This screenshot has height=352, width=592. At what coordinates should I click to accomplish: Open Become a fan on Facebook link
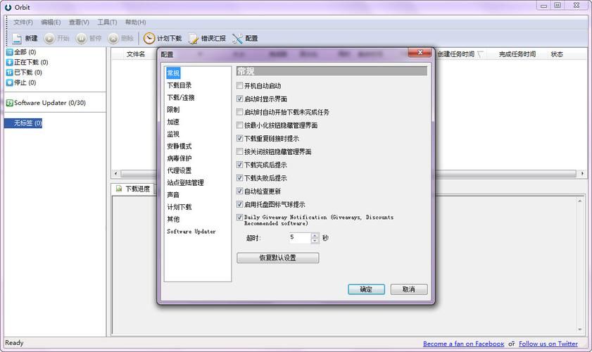coord(463,344)
